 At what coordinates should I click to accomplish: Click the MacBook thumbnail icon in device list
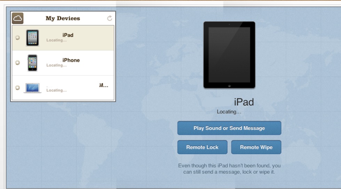[32, 88]
